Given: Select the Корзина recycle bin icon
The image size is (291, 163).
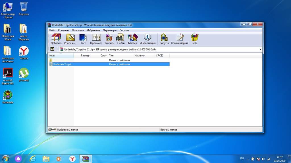Looking at the screenshot, I should [x=24, y=9].
